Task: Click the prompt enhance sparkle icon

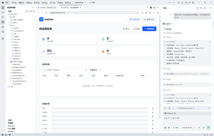Action: (199, 128)
